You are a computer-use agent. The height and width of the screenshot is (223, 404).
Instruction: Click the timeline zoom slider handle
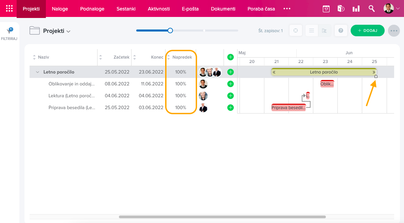click(x=170, y=31)
